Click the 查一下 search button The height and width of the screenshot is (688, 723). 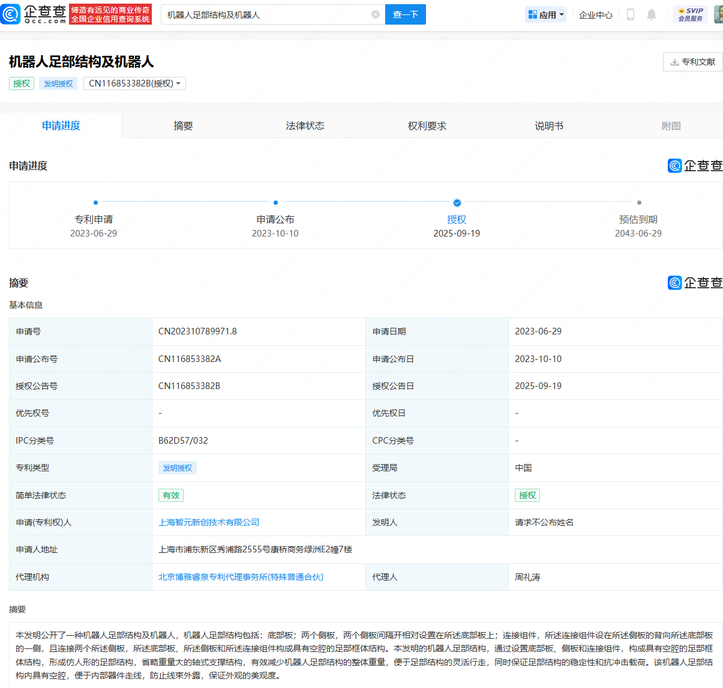point(406,14)
